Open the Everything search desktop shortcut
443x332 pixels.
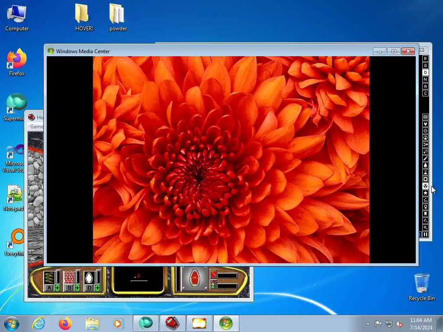click(15, 242)
